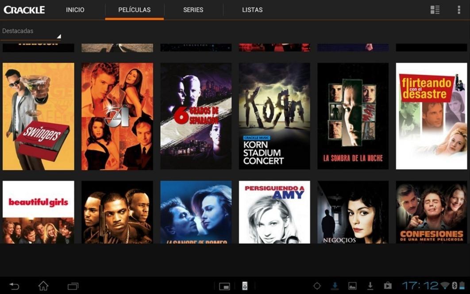Open the Crackle logo home

click(24, 10)
